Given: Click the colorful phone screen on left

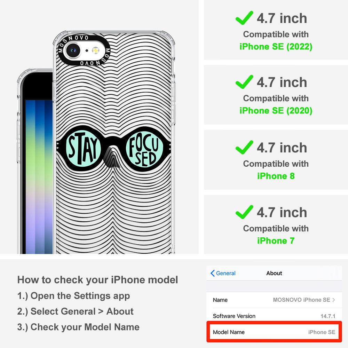Looking at the screenshot, I should (x=39, y=177).
